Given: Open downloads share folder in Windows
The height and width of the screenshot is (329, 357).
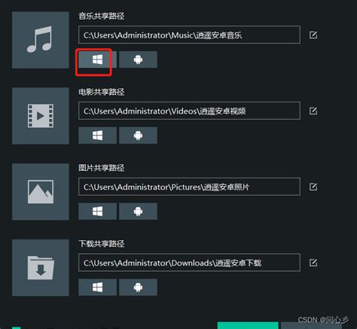Looking at the screenshot, I should point(97,288).
